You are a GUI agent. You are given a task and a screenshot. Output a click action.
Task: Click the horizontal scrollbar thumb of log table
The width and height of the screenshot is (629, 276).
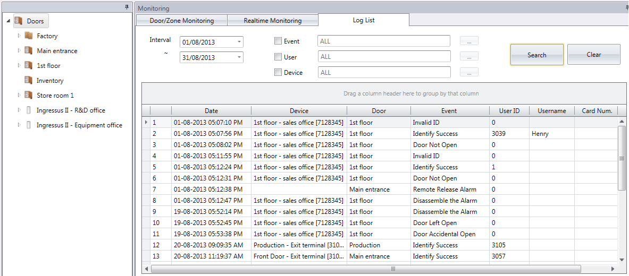coord(392,269)
